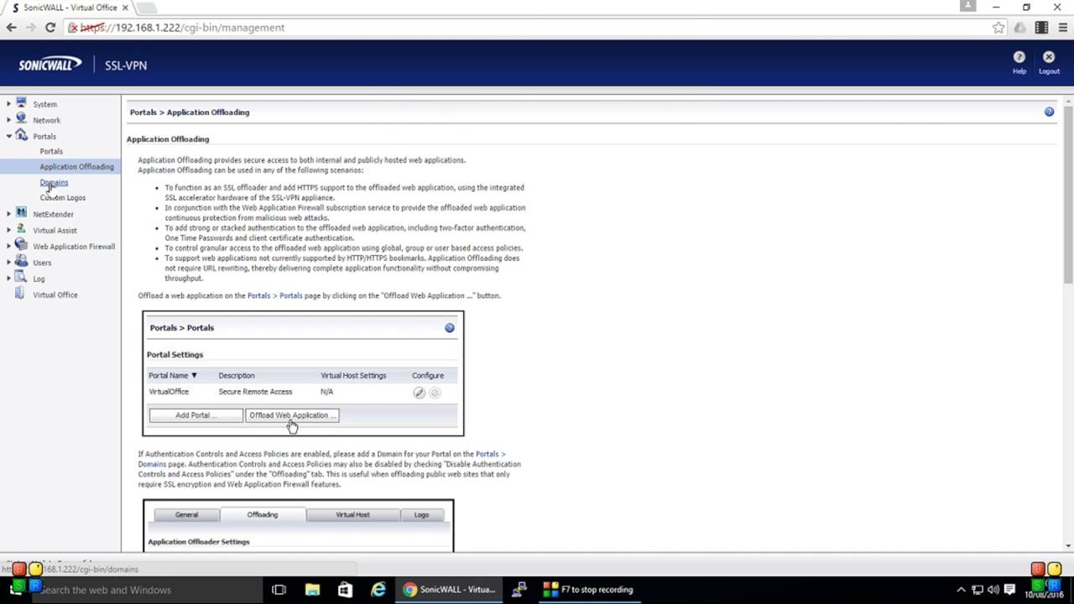Click the Virtual Office door icon
This screenshot has width=1074, height=604.
[21, 294]
